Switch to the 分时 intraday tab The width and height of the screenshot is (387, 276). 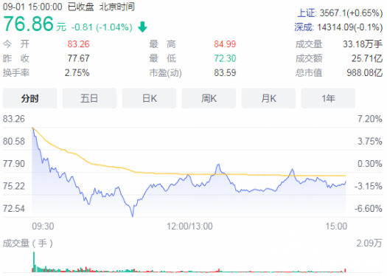pyautogui.click(x=30, y=98)
